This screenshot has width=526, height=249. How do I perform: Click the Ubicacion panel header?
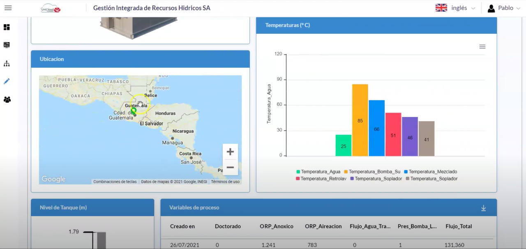(140, 59)
